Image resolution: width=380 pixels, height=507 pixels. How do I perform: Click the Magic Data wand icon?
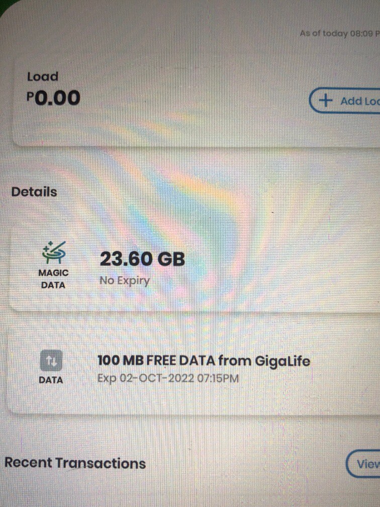(53, 252)
